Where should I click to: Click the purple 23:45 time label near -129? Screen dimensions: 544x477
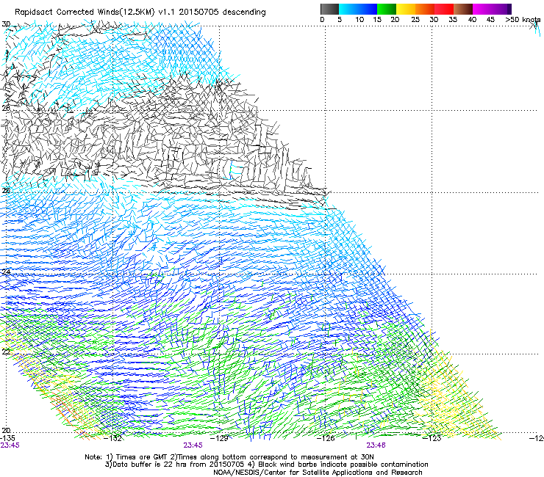click(x=193, y=445)
